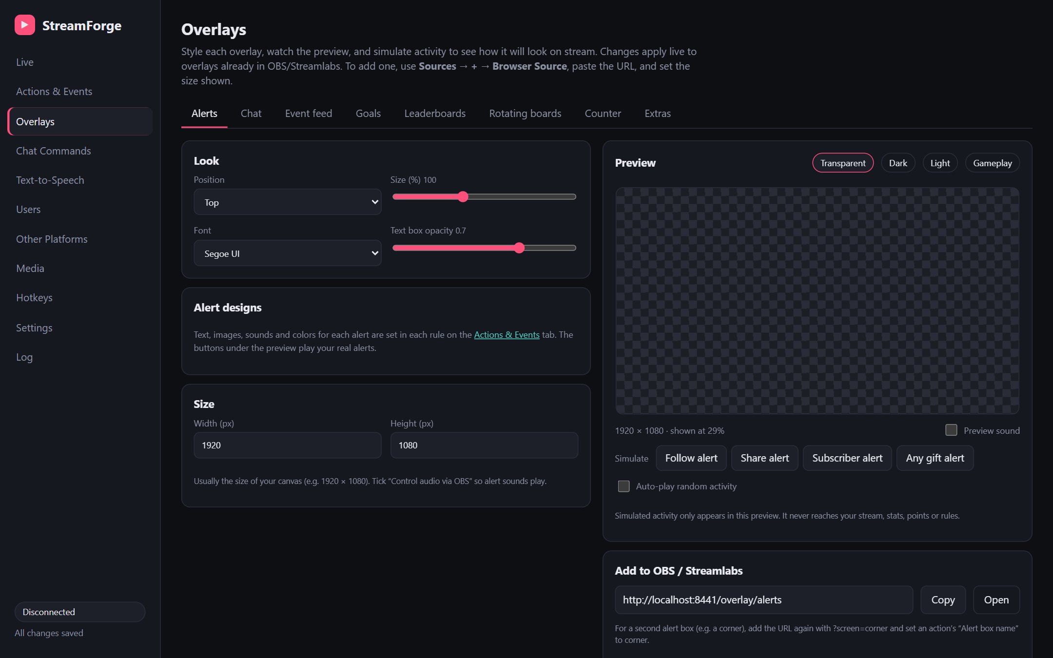Go to the Goals tab
Screen dimensions: 1053x658
click(x=368, y=113)
